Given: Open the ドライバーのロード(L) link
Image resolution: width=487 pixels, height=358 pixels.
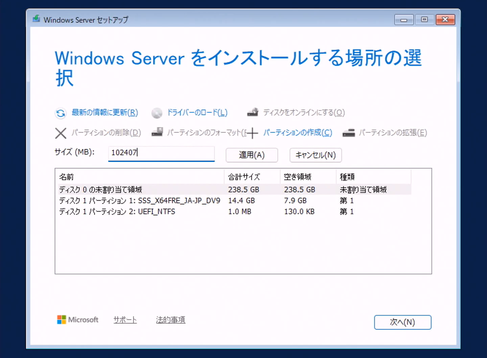Looking at the screenshot, I should (197, 112).
